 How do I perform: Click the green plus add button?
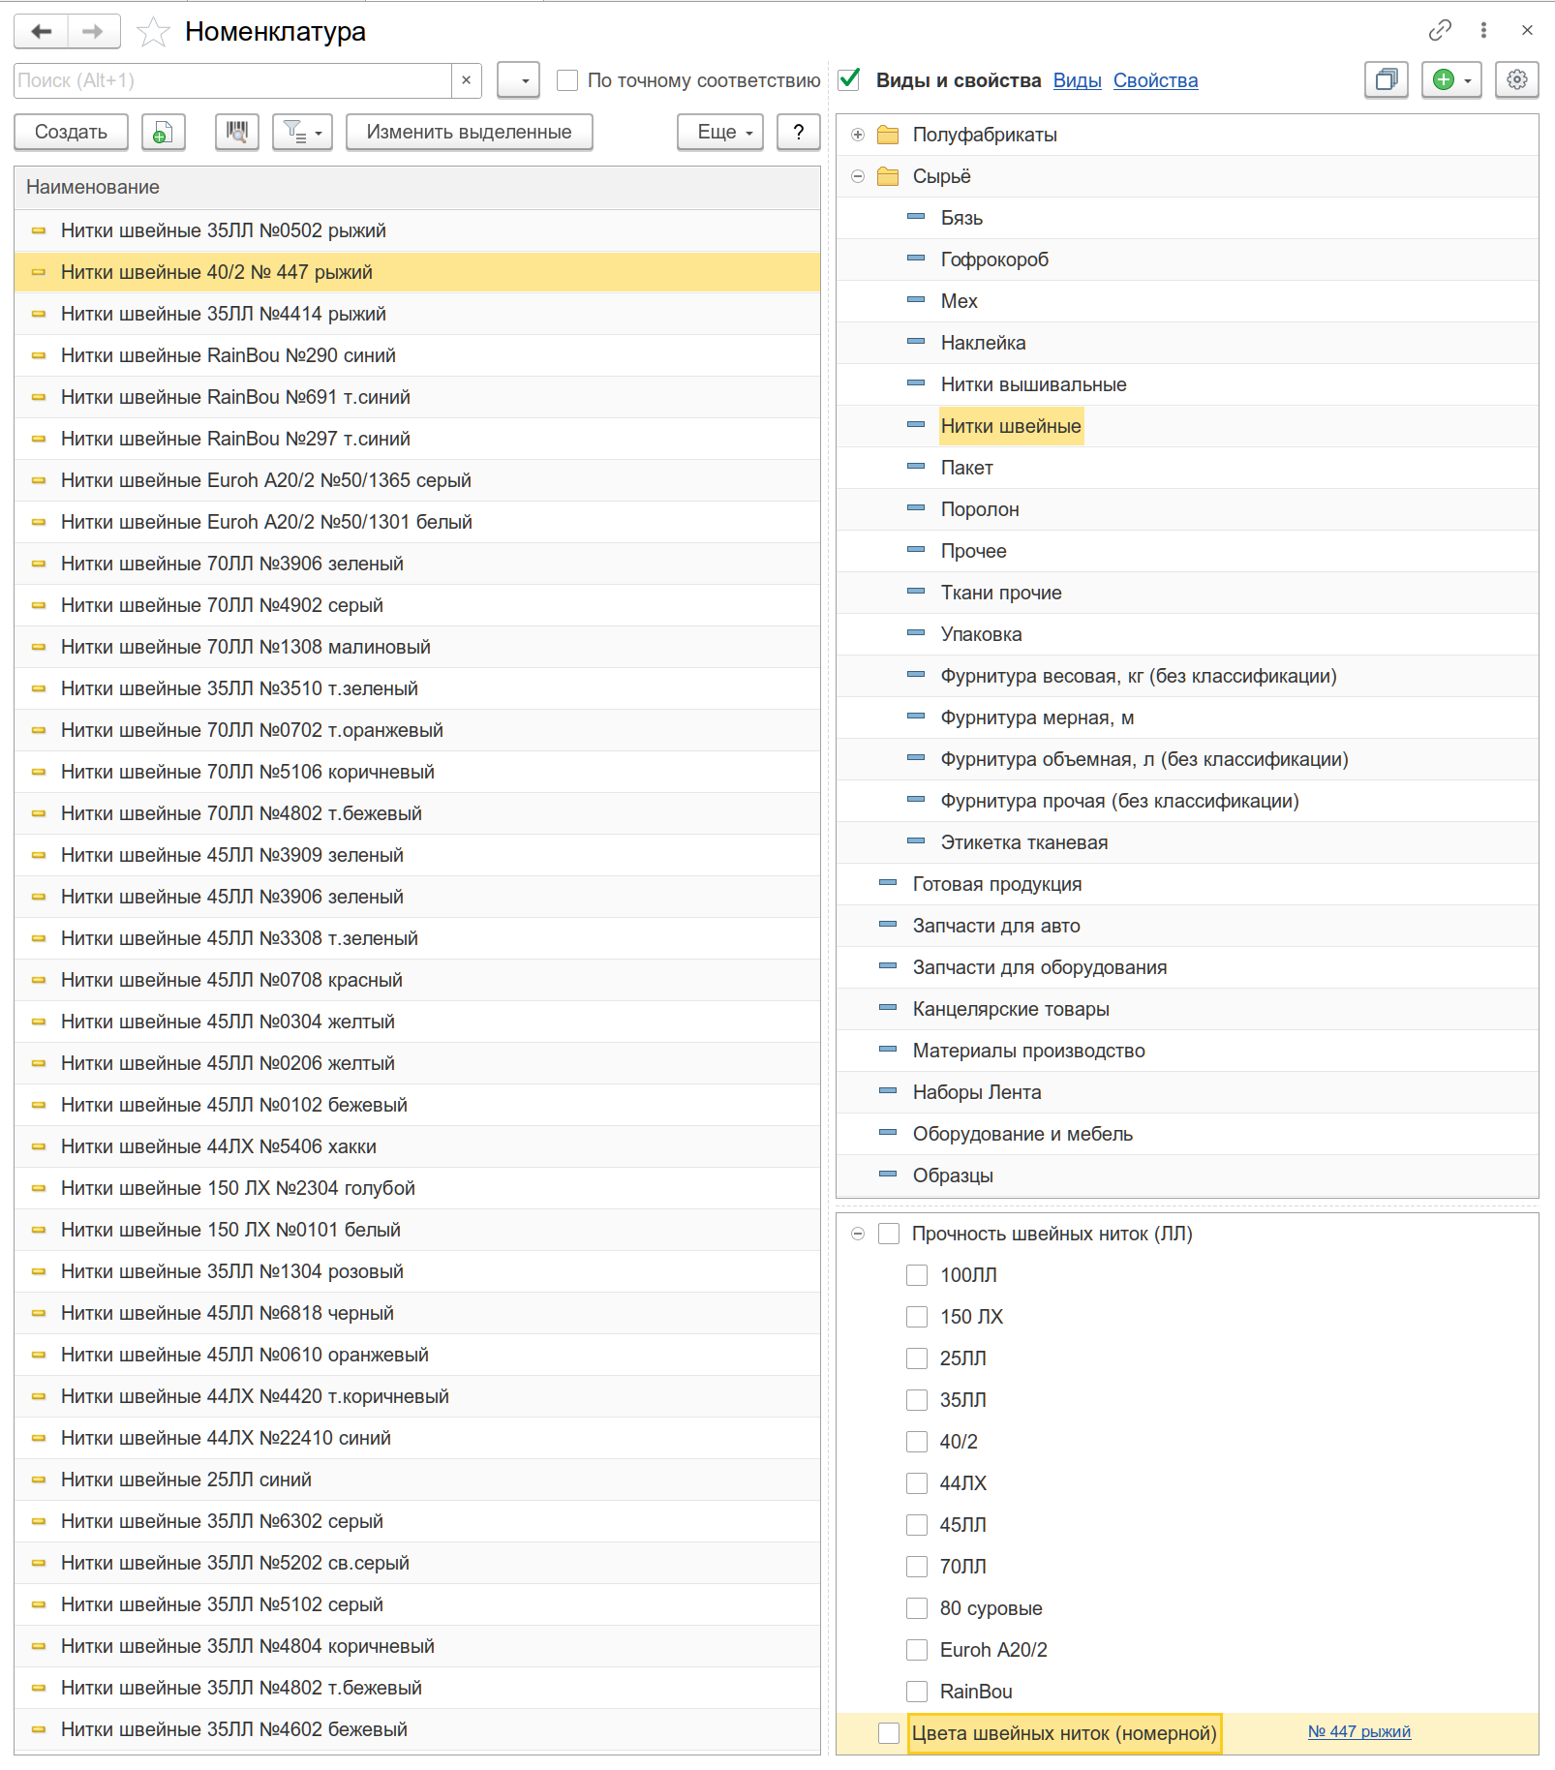pos(1451,79)
